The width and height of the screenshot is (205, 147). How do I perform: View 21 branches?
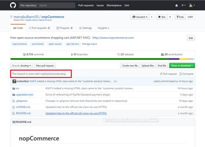pyautogui.click(x=79, y=54)
